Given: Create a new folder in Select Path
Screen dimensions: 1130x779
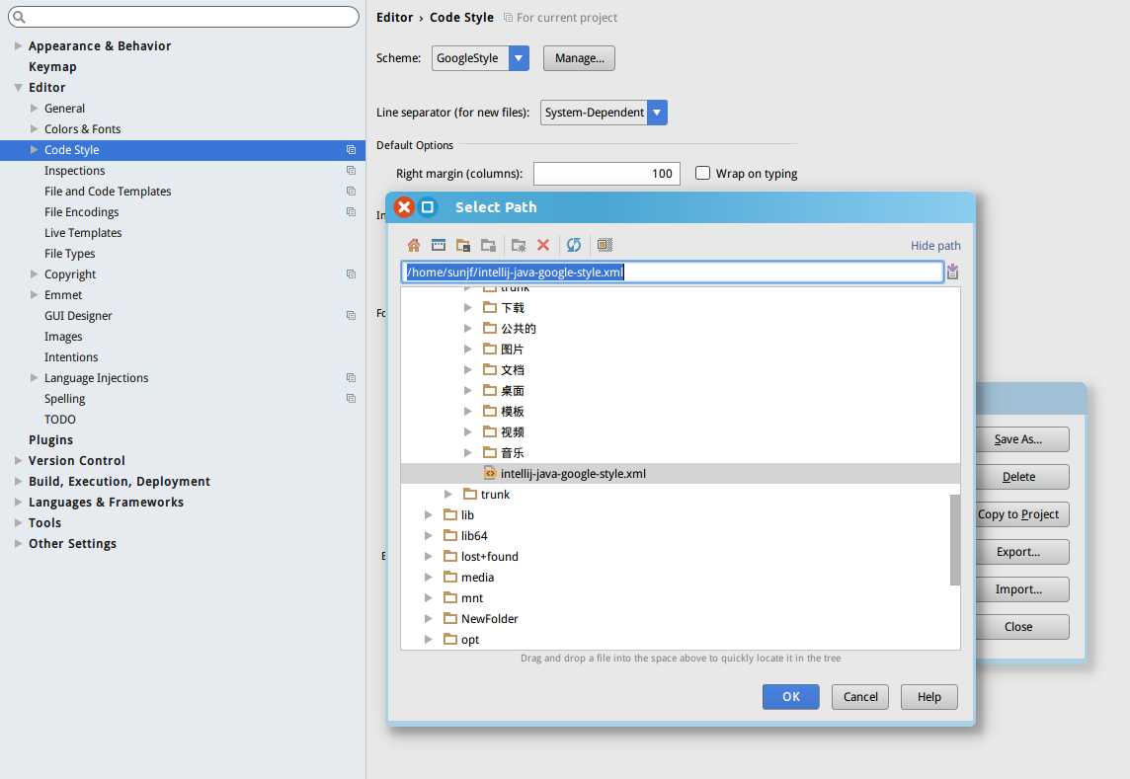Looking at the screenshot, I should click(x=519, y=245).
